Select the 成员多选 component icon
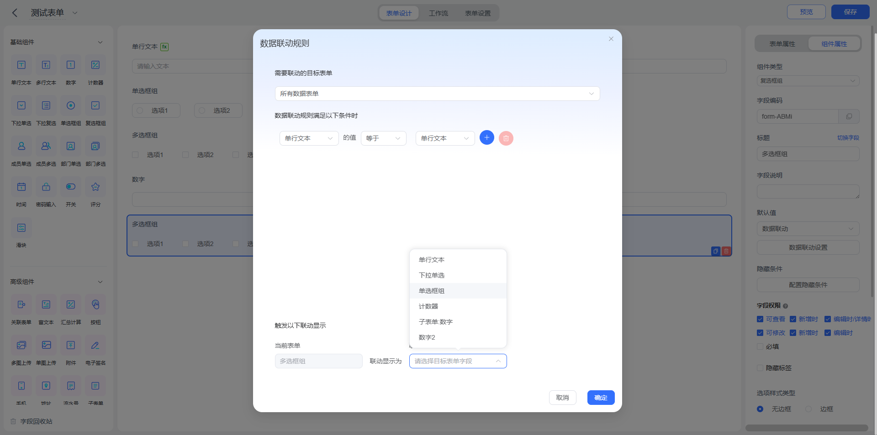The height and width of the screenshot is (435, 877). (46, 146)
